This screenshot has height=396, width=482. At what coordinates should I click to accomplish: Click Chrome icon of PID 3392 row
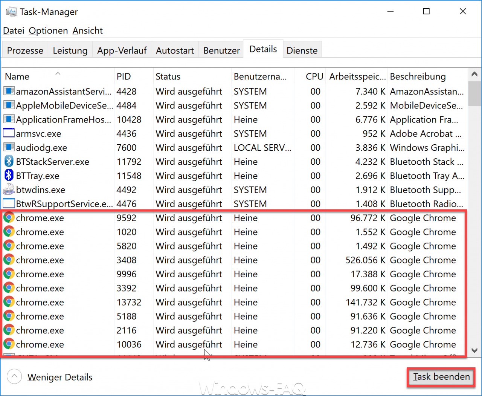click(9, 288)
